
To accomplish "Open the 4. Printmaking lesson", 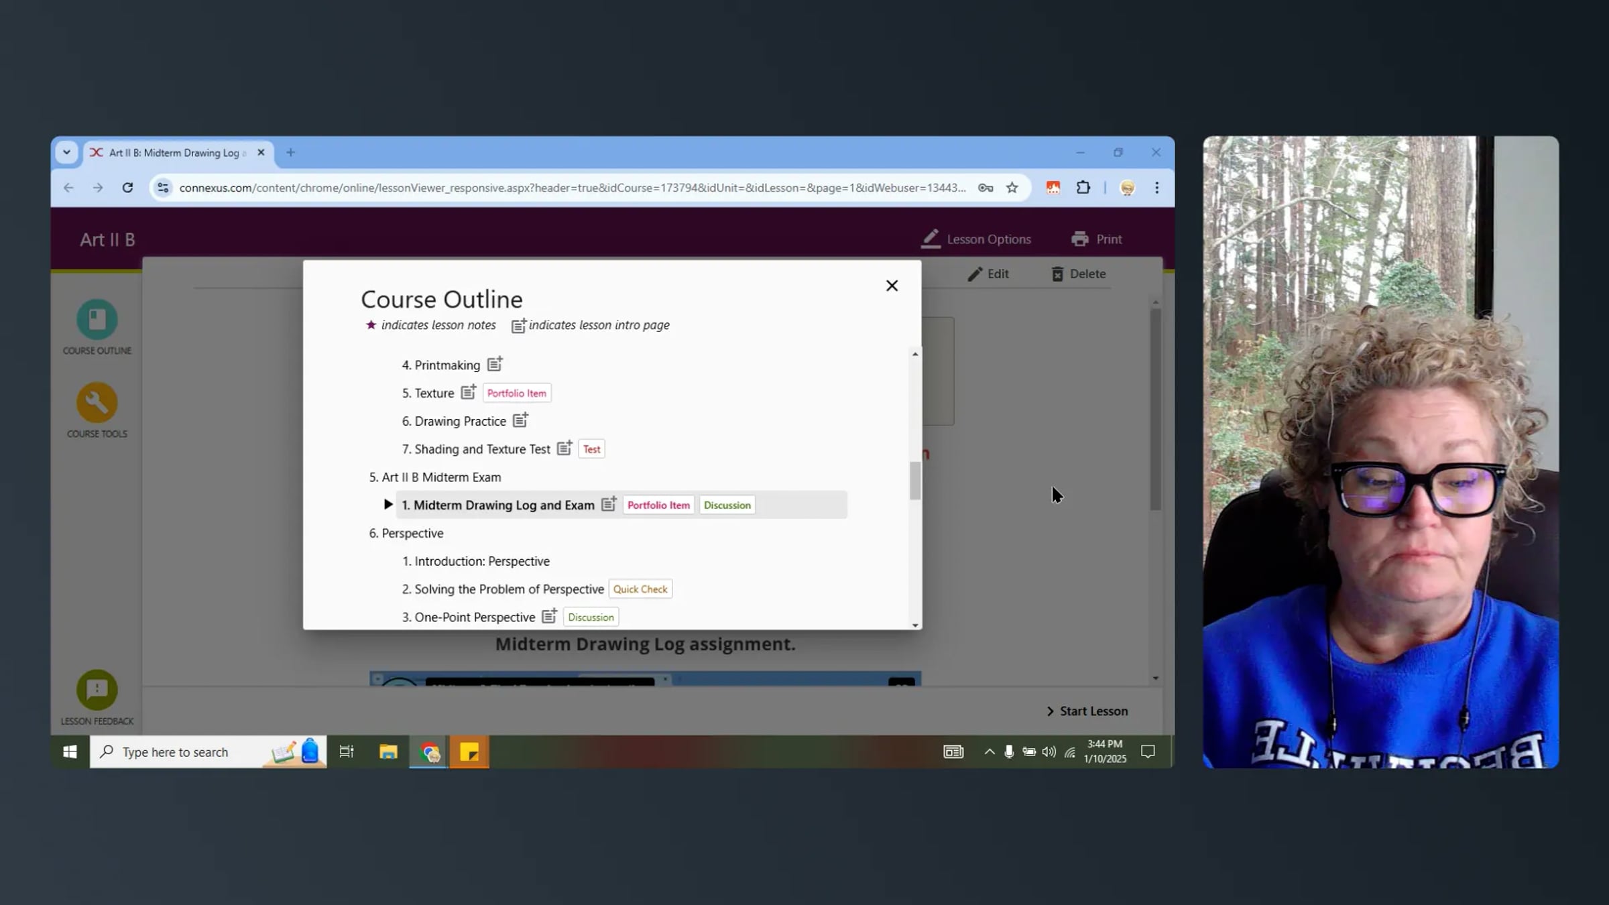I will pos(440,365).
